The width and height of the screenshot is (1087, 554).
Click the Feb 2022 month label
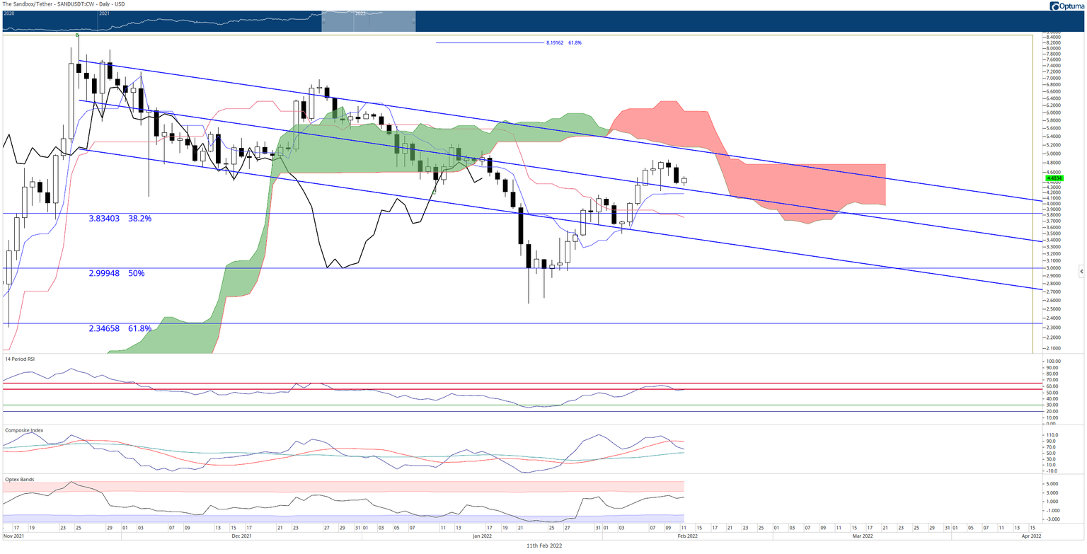tap(686, 536)
